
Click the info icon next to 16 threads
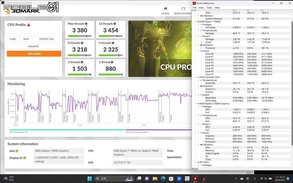115,24
